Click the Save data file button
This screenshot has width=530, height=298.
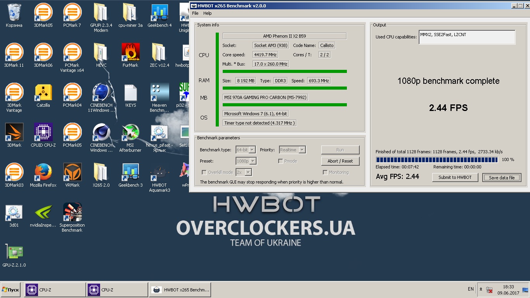(502, 177)
